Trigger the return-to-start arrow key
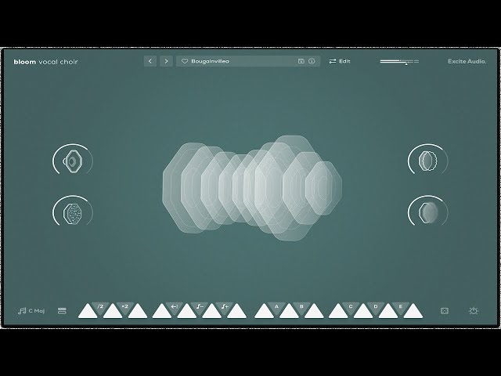Screen dimensions: 501x376 [x=174, y=307]
